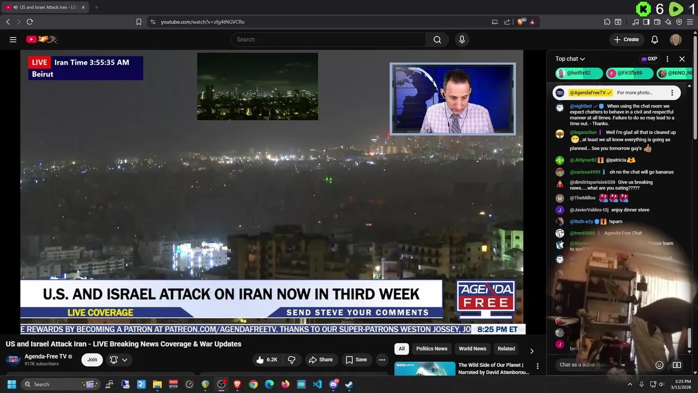The image size is (698, 393).
Task: Click the page share icon in address bar
Action: click(x=507, y=22)
